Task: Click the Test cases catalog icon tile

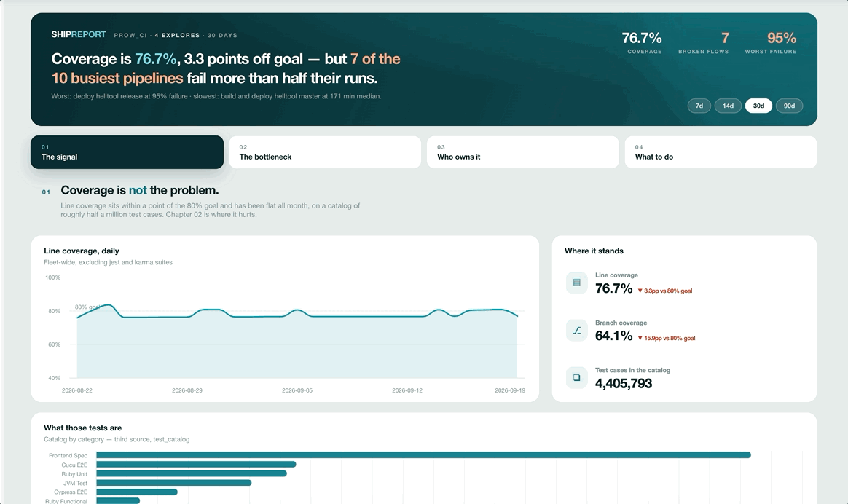Action: (576, 377)
